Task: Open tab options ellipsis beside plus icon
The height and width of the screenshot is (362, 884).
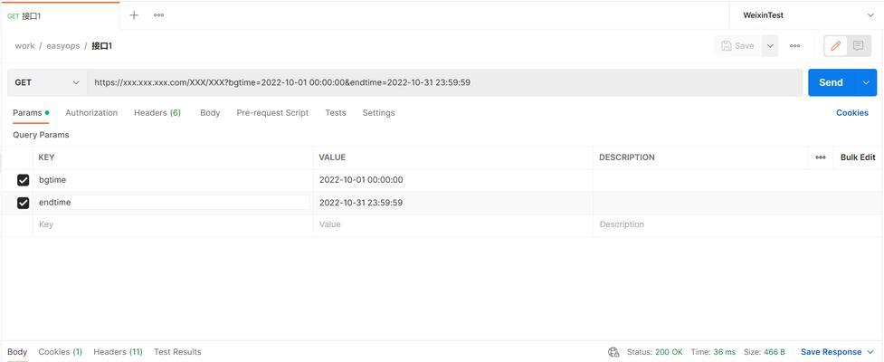Action: [x=159, y=15]
